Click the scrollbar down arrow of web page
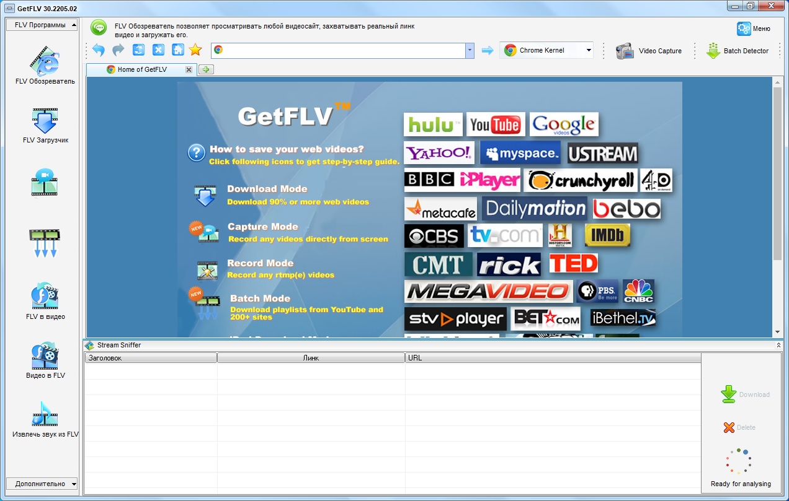Screen dimensions: 789x501 (777, 332)
